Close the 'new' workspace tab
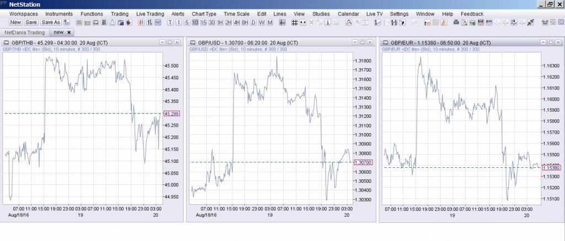565x241 pixels. [69, 32]
